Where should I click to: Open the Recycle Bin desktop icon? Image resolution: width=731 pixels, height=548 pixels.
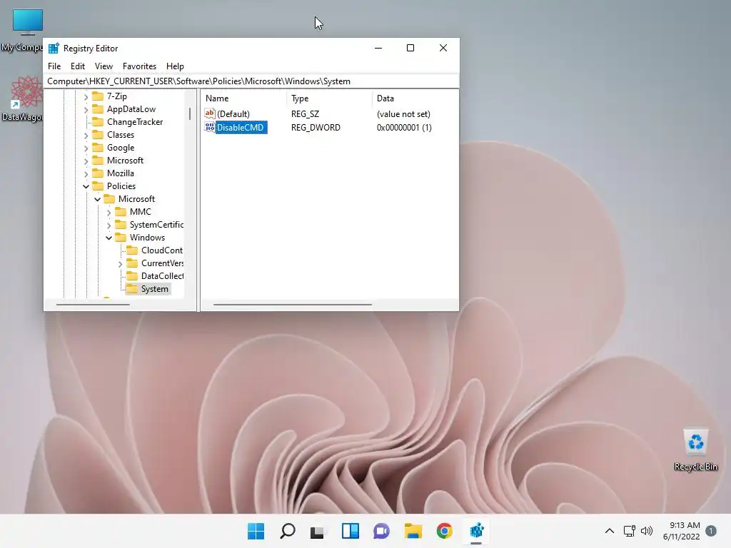click(696, 450)
